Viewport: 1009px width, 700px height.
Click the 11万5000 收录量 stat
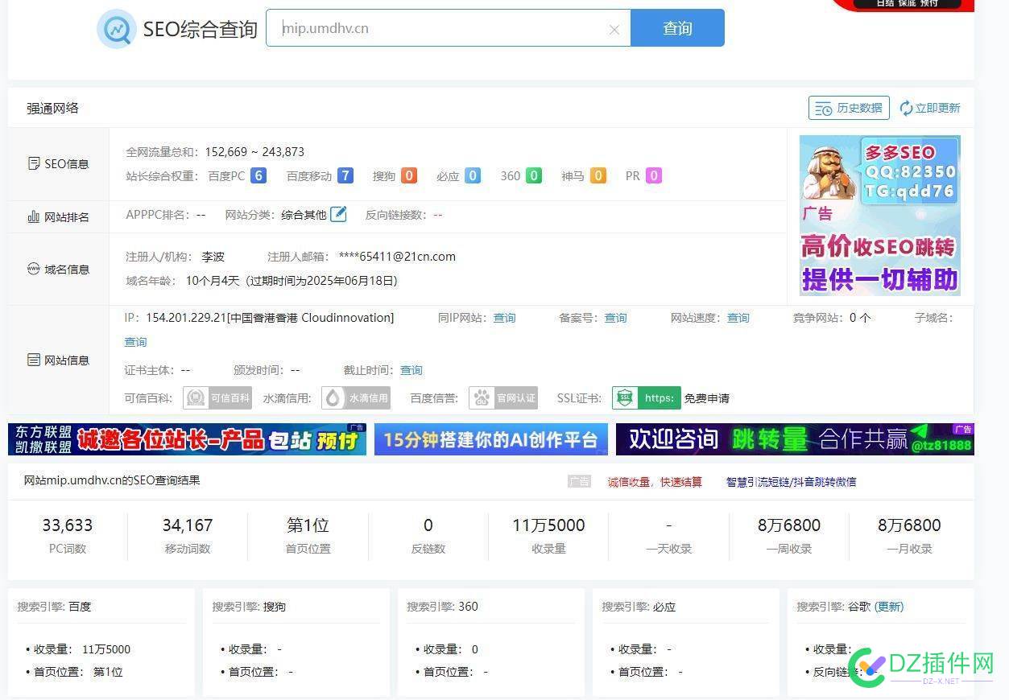point(548,525)
